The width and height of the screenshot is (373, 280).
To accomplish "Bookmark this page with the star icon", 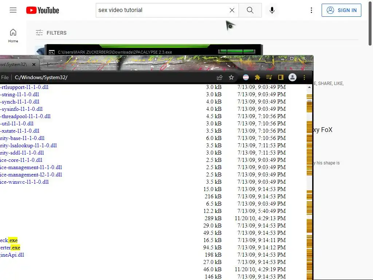I will 231,77.
